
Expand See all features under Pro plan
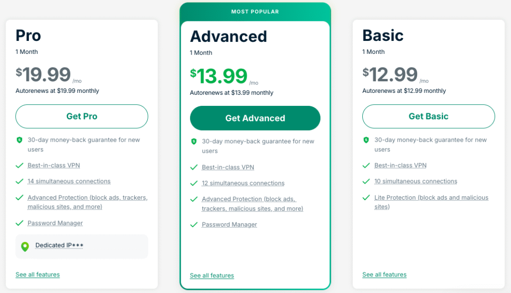(37, 274)
